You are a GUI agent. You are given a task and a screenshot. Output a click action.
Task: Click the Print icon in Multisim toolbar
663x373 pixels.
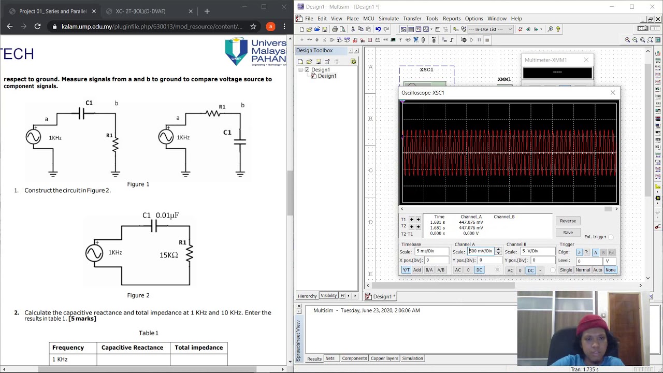click(x=335, y=29)
